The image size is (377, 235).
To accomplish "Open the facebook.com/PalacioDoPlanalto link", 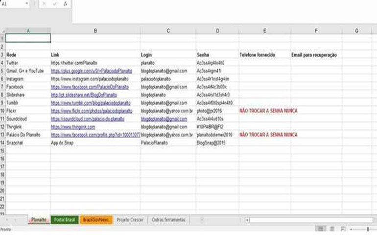I will tap(90, 87).
